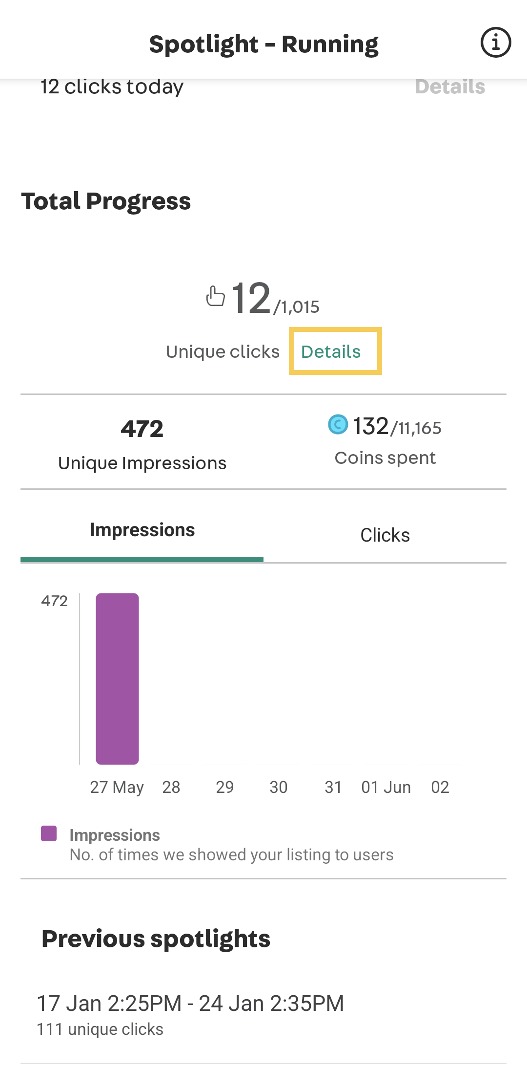The image size is (527, 1071).
Task: Open the 17 Jan – 24 Jan previous spotlight
Action: point(263,1015)
